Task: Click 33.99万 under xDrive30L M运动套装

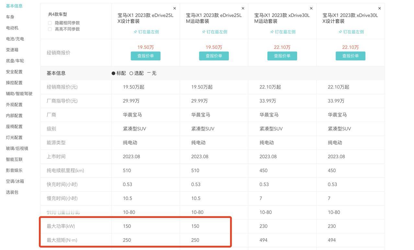Action: (x=268, y=101)
